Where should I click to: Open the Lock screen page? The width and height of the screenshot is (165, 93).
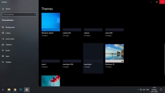[10, 39]
